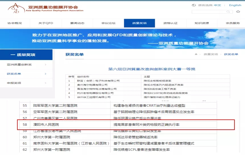Click 空军军医大学第二附属医院 in row 56
This screenshot has width=245, height=155.
[x=55, y=112]
